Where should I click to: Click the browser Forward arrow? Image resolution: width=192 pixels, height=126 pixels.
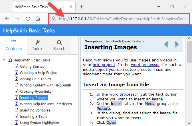click(17, 19)
